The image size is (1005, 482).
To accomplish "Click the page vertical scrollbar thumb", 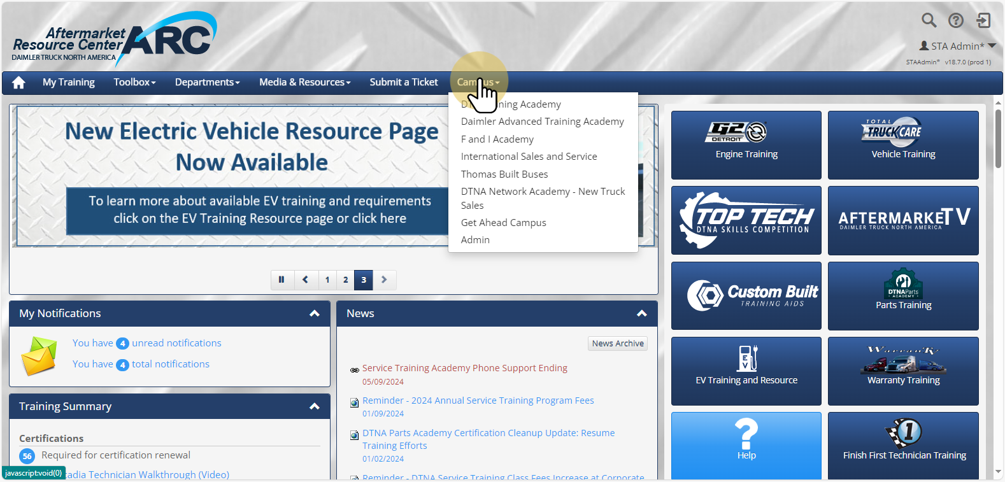I will click(x=998, y=138).
